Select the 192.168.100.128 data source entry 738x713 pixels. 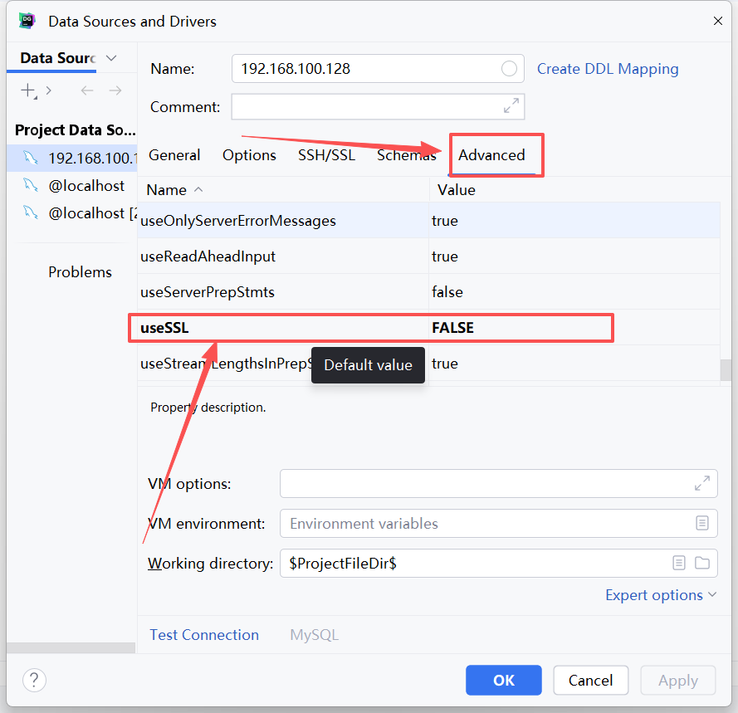(72, 159)
